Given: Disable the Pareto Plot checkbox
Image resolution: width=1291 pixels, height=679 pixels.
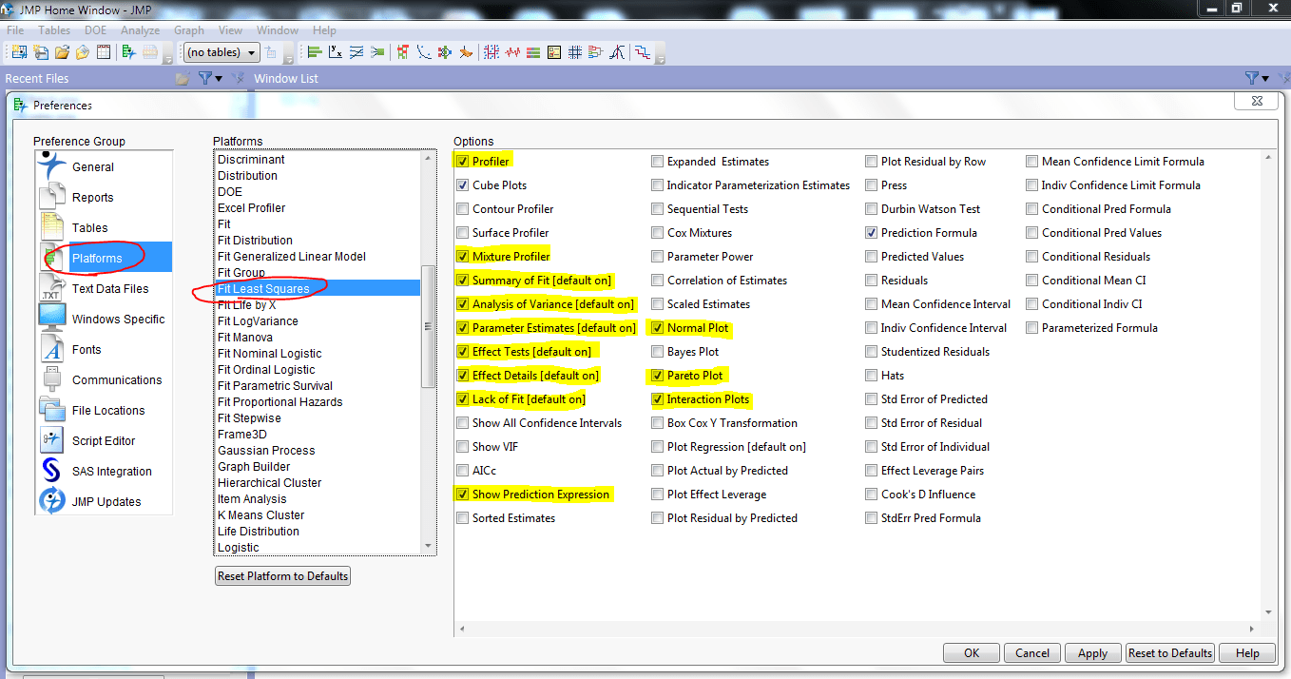Looking at the screenshot, I should tap(658, 376).
